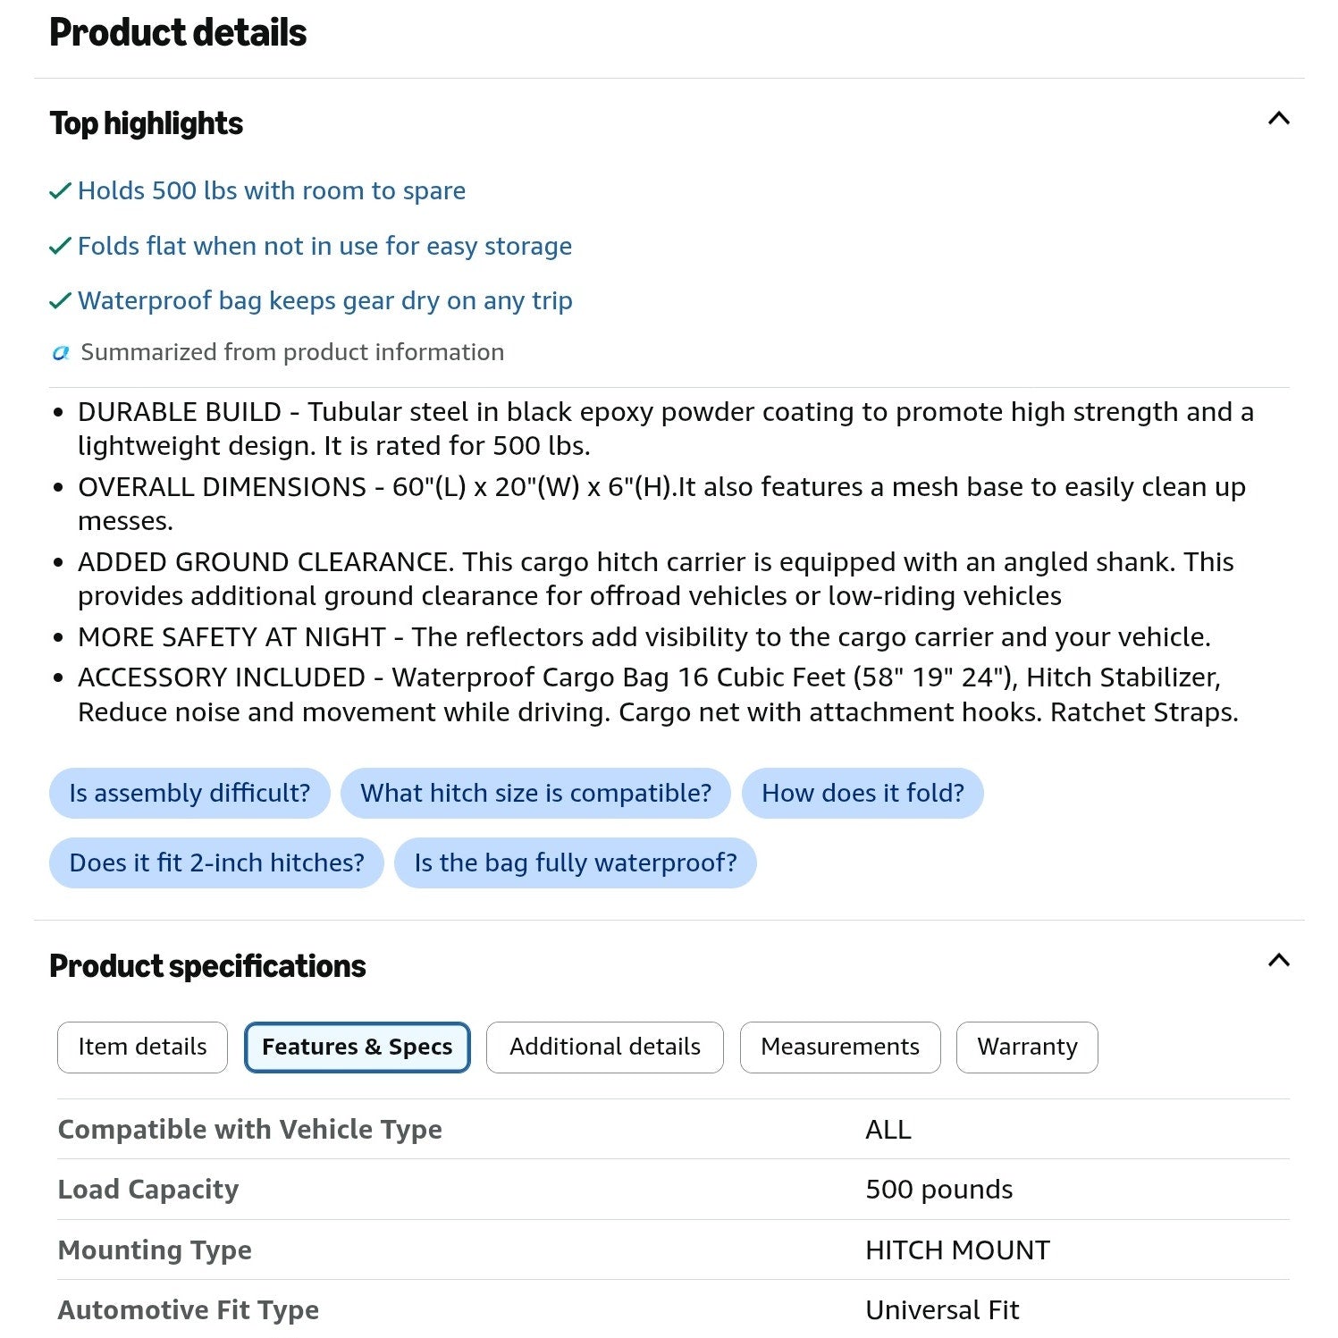Select the Features & Specs tab
The width and height of the screenshot is (1338, 1338).
(x=357, y=1047)
